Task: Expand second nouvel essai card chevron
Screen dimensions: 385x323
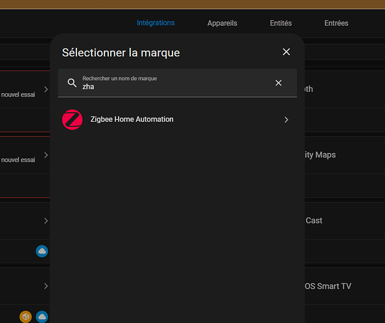Action: pyautogui.click(x=46, y=155)
